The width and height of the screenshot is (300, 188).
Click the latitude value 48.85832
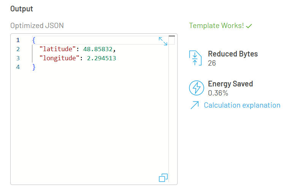(98, 49)
